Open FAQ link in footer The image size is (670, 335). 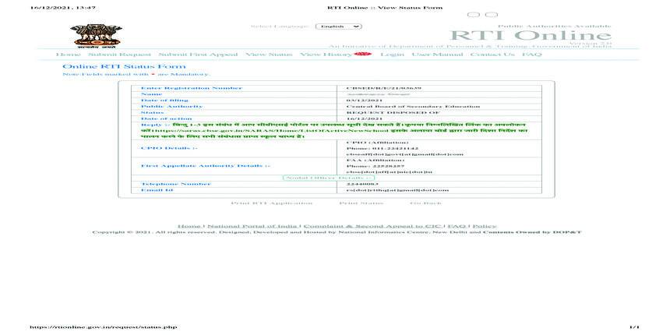pyautogui.click(x=457, y=226)
